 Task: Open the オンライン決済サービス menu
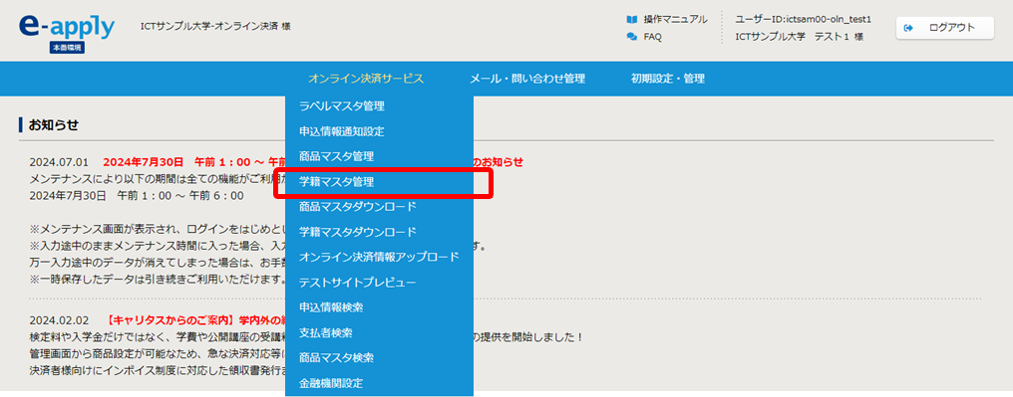click(366, 79)
